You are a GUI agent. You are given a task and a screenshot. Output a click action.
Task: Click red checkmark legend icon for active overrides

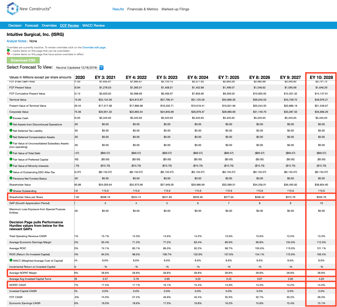point(8,54)
